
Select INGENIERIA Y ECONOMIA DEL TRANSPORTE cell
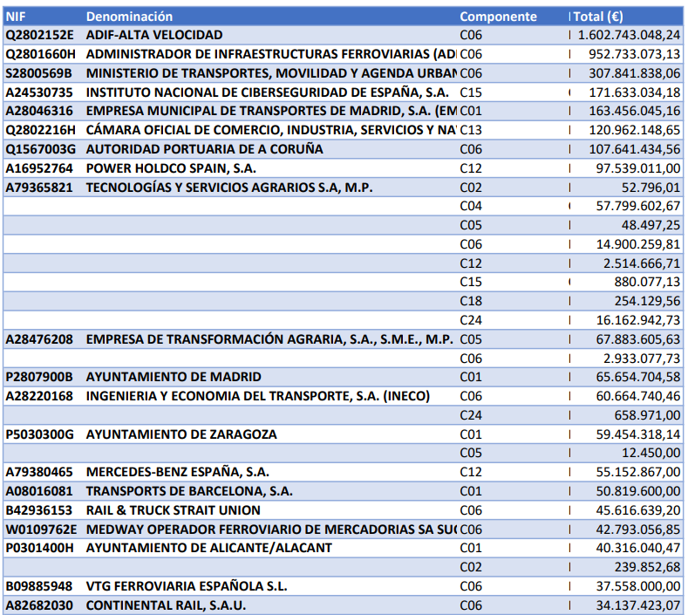tap(257, 396)
